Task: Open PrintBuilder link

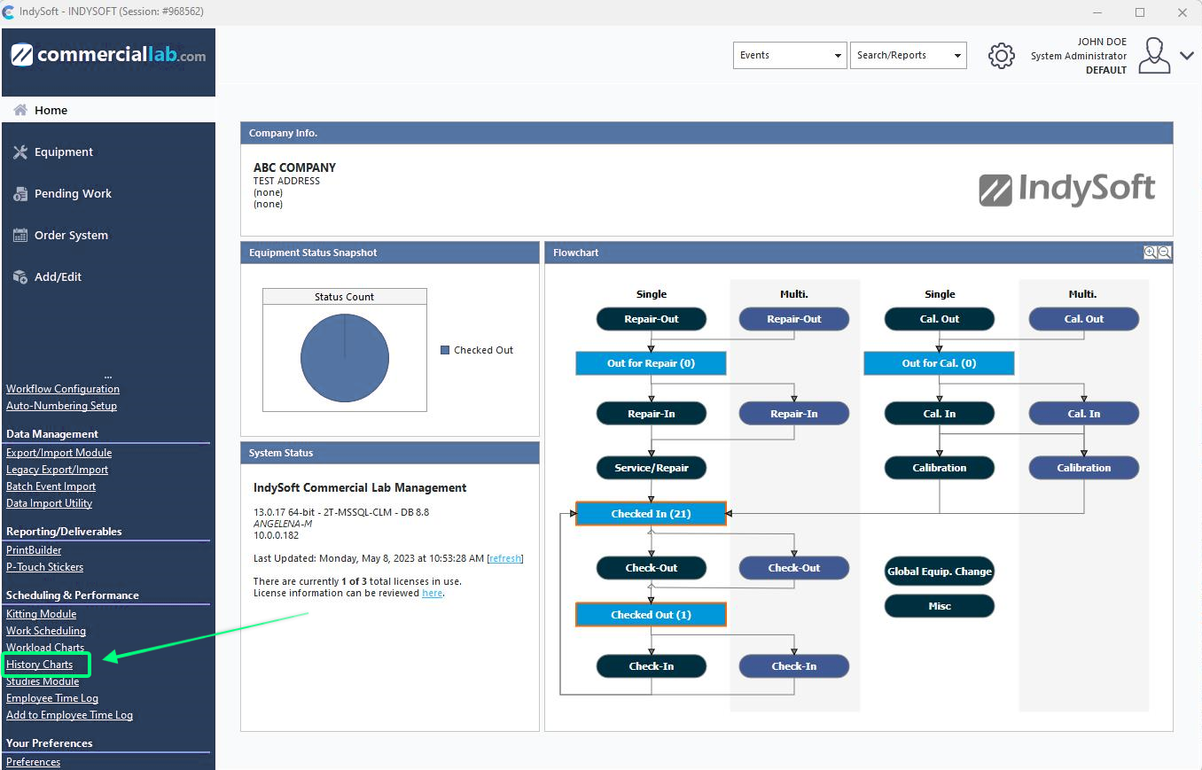Action: pos(34,550)
